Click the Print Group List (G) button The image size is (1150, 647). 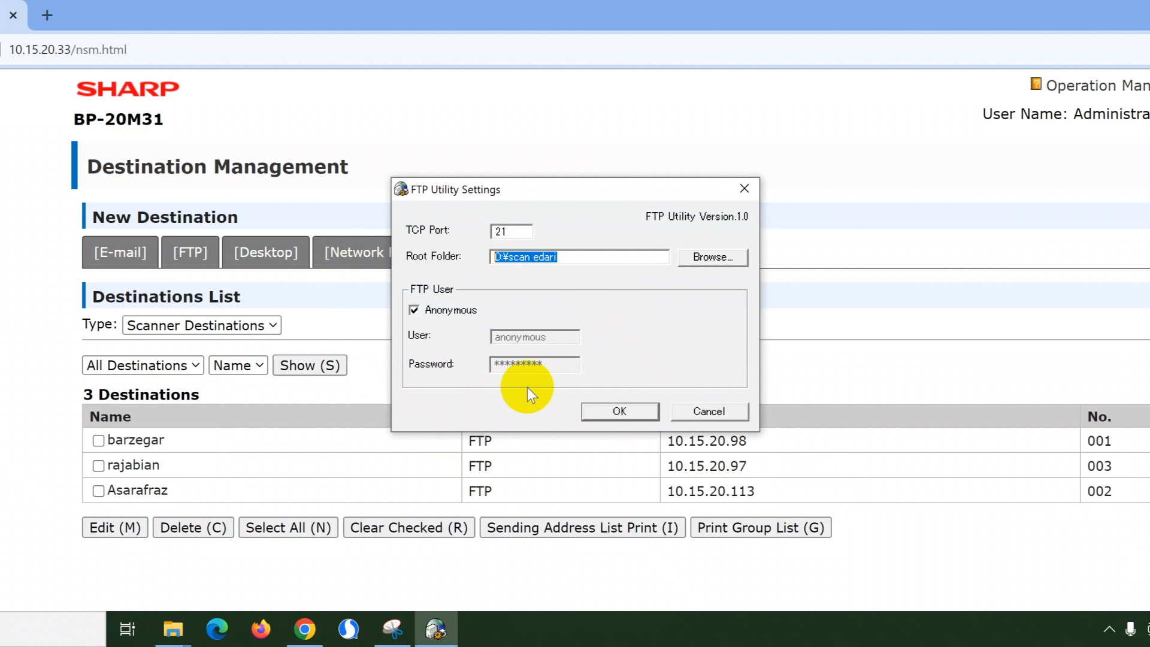click(x=761, y=528)
